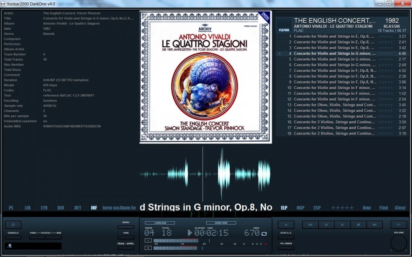
Task: Click the foobar2000 alien icon in title bar
Action: tap(3, 4)
